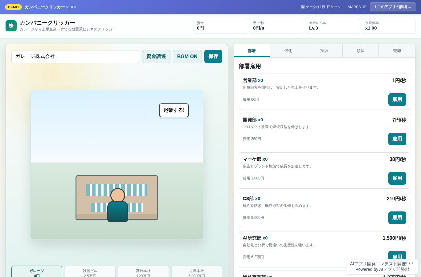The width and height of the screenshot is (421, 277).
Task: Click the CS部 x0 title
Action: [x=251, y=199]
